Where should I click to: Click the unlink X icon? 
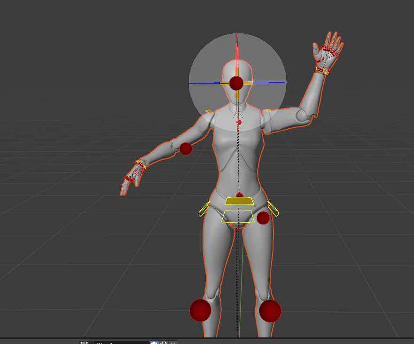(x=173, y=343)
